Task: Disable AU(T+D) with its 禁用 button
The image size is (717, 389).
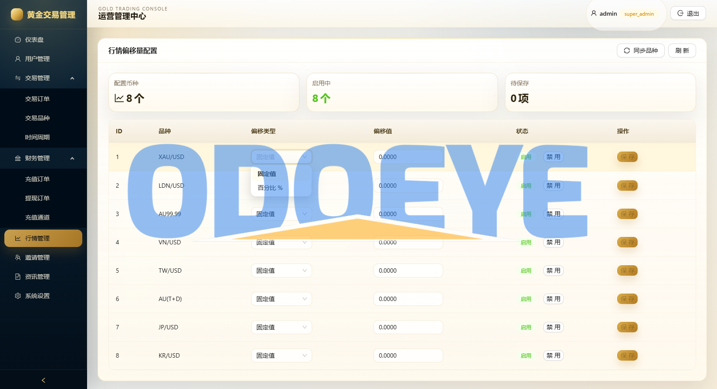Action: (553, 299)
